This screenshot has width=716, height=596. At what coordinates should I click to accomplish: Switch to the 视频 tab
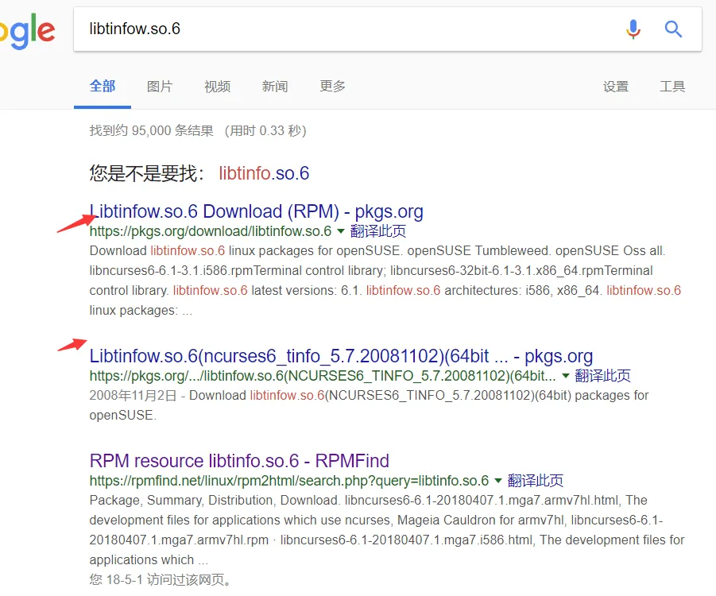coord(218,86)
